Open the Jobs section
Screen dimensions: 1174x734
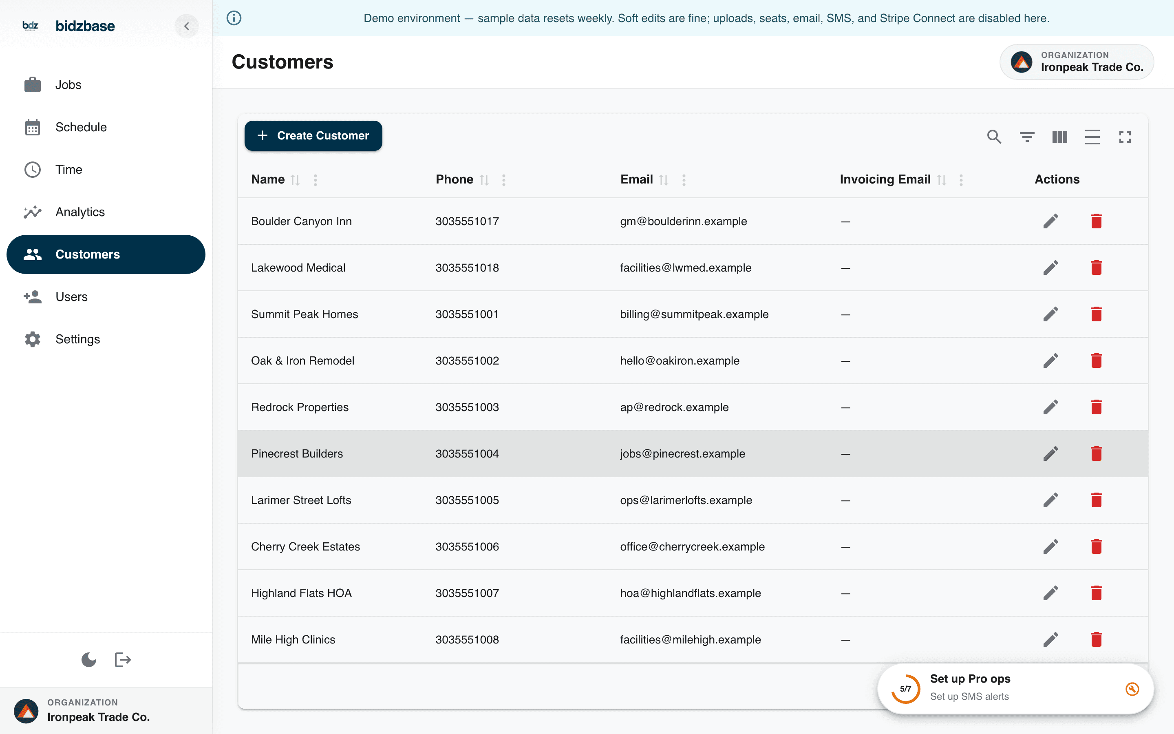click(x=106, y=84)
